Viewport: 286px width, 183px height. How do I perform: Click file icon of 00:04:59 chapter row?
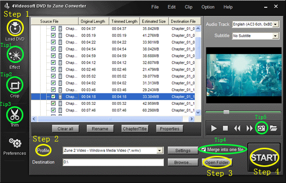pyautogui.click(x=60, y=56)
